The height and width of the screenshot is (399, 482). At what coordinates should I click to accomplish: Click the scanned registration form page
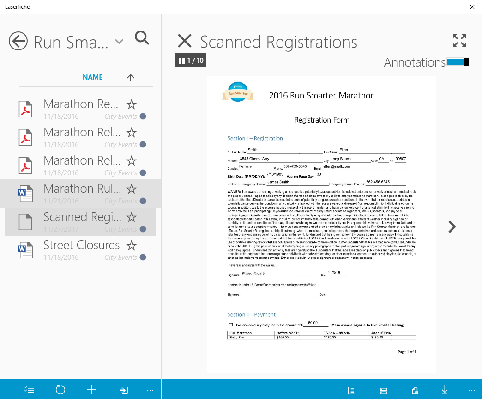(x=321, y=224)
